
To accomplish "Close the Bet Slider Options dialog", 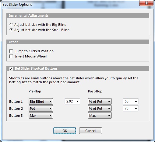I will pyautogui.click(x=146, y=3).
